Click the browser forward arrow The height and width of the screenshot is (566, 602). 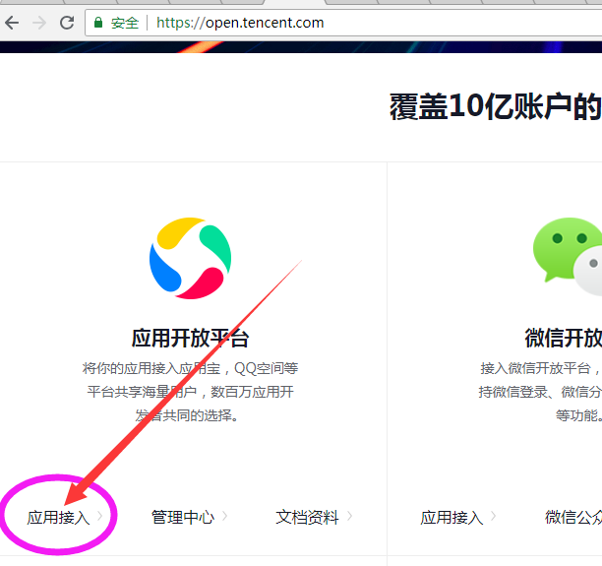pos(39,23)
